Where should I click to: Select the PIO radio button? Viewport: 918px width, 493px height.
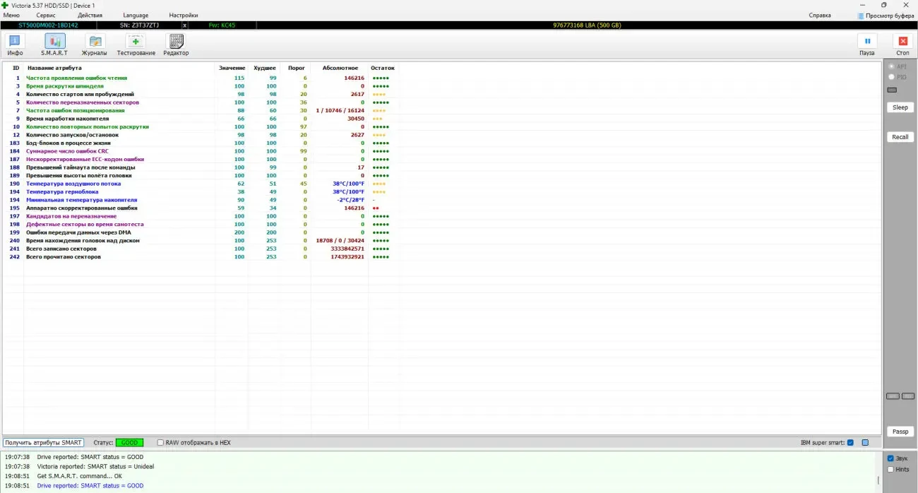pos(892,77)
